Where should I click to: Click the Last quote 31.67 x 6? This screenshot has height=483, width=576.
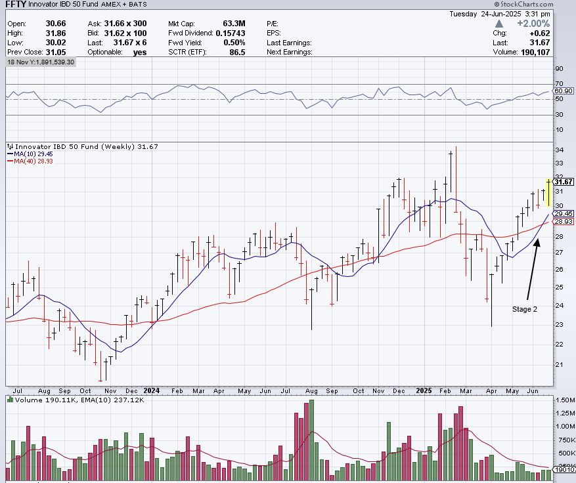click(130, 43)
